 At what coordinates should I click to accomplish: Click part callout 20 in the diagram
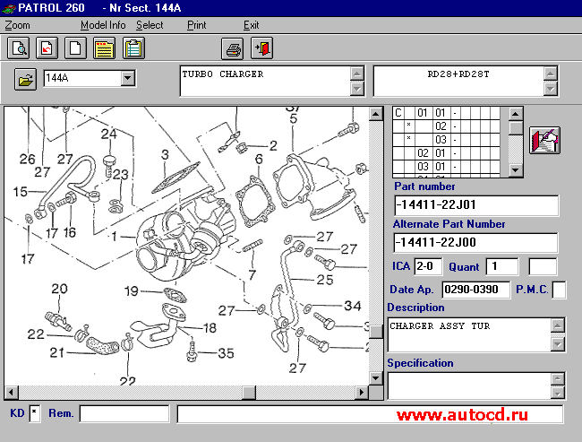pos(59,289)
